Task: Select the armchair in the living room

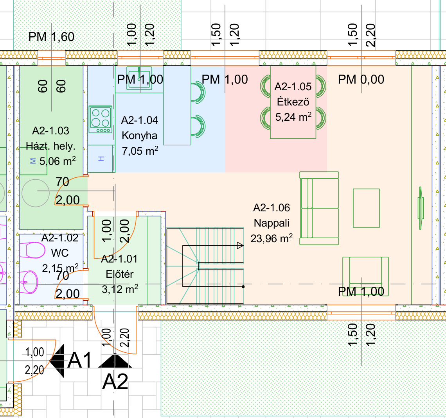Action: (365, 276)
